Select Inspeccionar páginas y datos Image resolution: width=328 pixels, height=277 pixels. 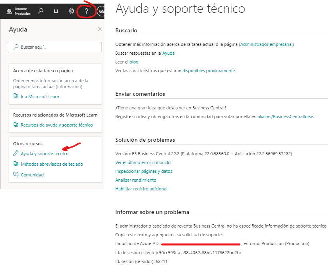144,171
